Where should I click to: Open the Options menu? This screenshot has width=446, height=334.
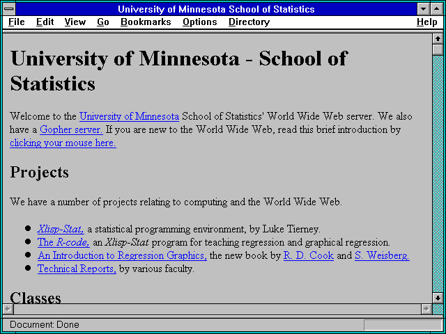pos(200,22)
